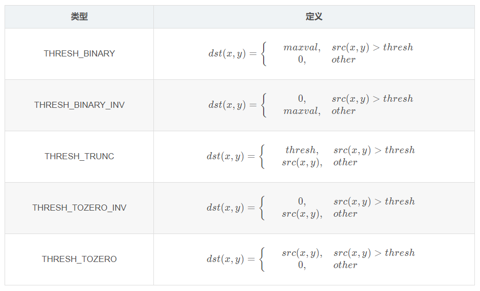Click the "定义" column header
This screenshot has height=291, width=480.
(314, 17)
